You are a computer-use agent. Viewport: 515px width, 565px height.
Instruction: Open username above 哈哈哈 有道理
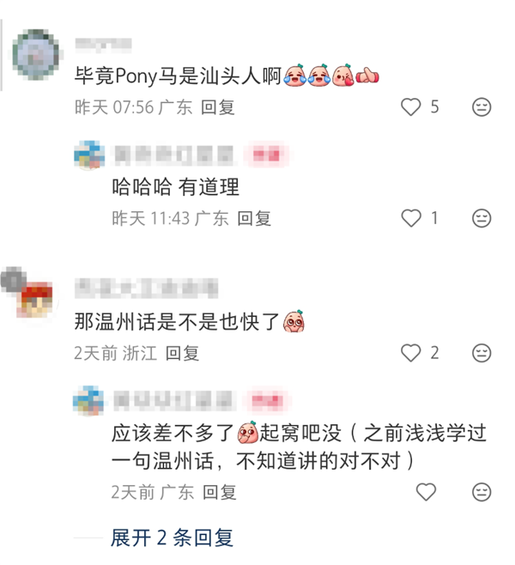point(173,155)
